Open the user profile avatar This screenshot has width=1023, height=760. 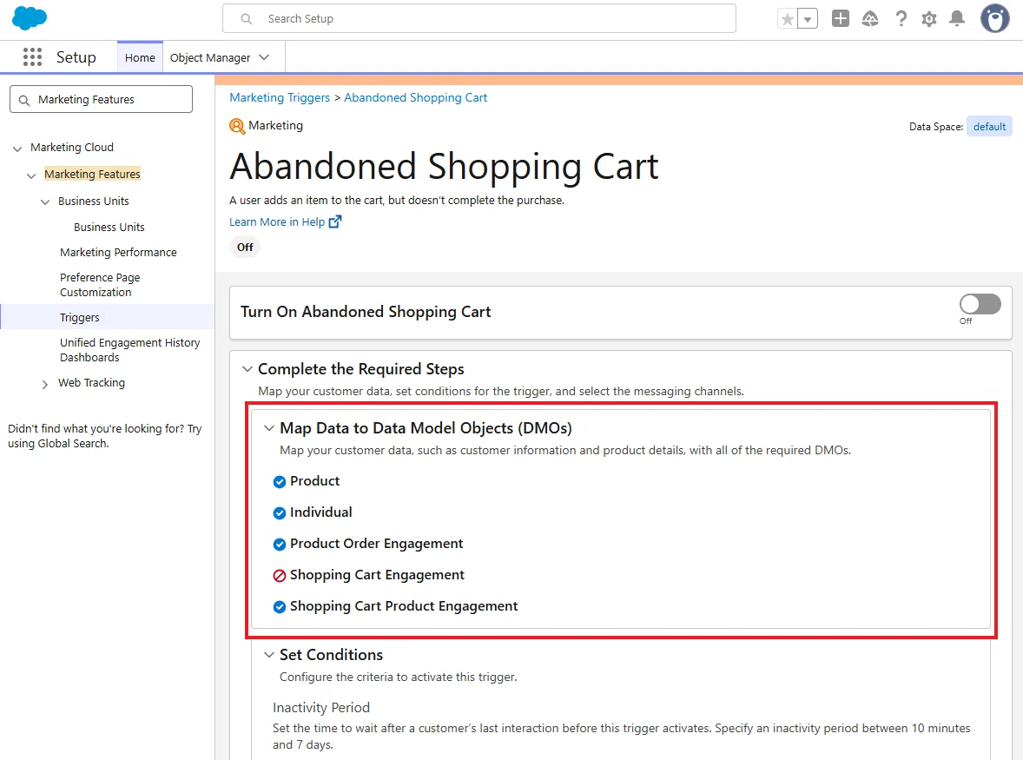[994, 18]
